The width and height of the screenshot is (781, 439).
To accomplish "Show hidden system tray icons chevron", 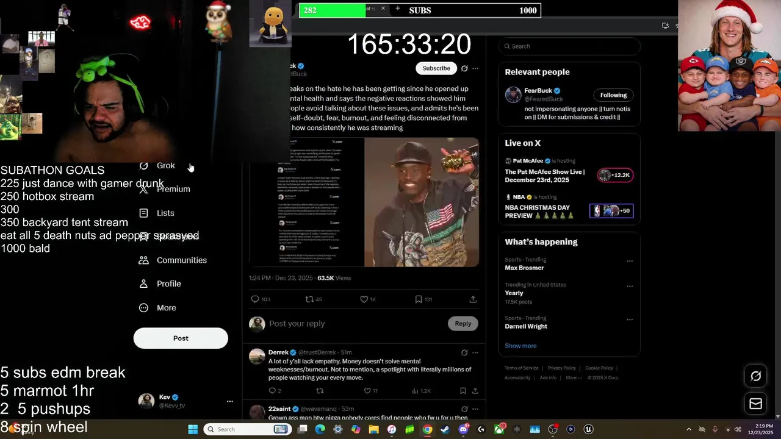I will point(689,429).
